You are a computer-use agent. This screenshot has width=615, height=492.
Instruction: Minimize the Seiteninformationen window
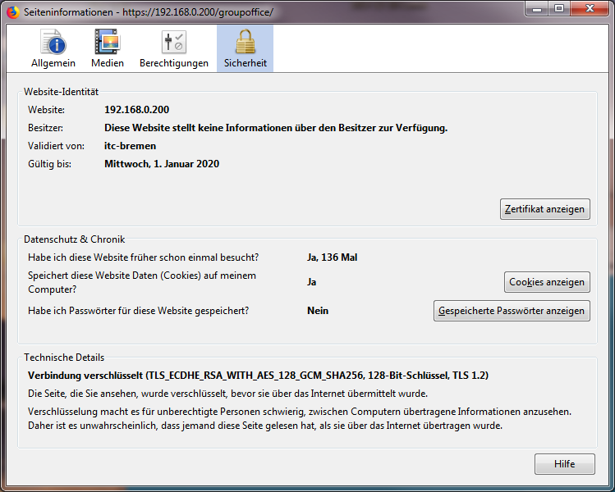(537, 9)
